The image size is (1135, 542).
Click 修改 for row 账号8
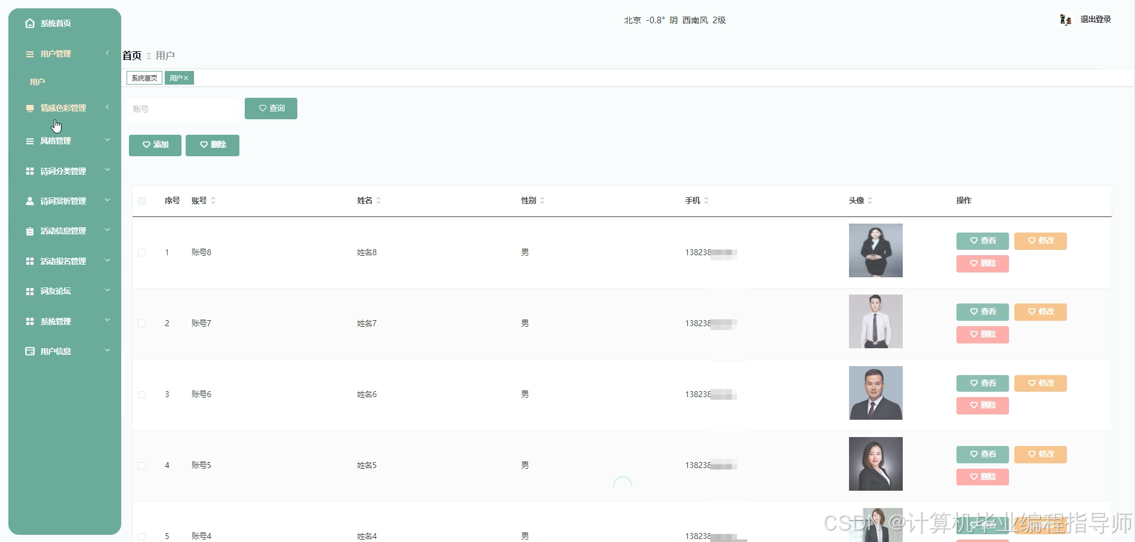[x=1041, y=241]
